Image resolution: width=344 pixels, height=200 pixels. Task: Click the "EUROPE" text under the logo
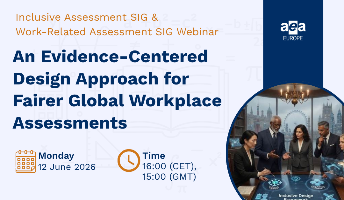(x=293, y=38)
